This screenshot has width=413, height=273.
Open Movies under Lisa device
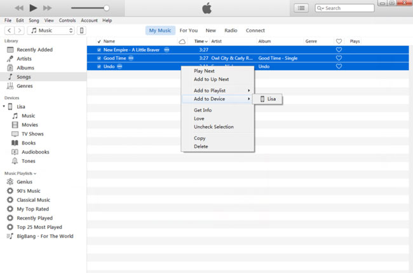tap(30, 125)
